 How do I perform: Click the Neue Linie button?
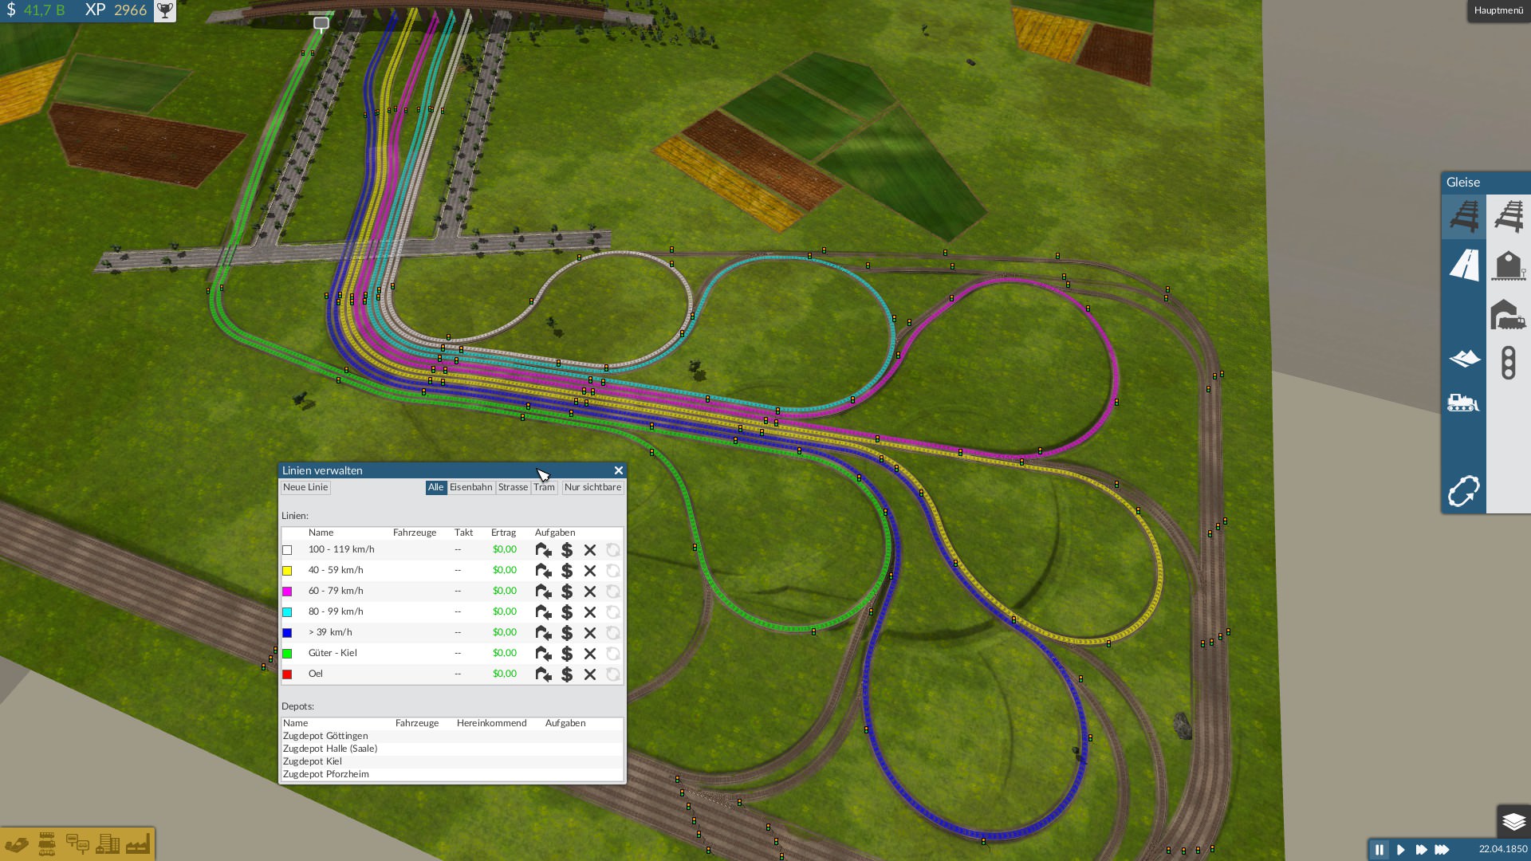[x=305, y=487]
